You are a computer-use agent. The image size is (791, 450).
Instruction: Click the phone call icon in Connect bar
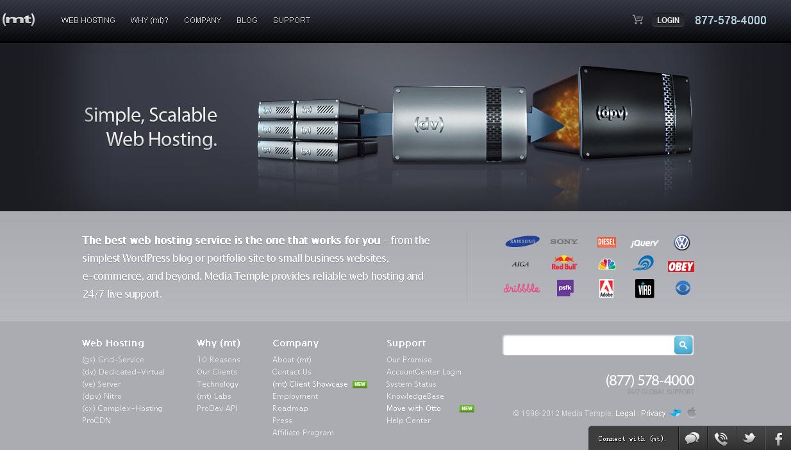coord(721,438)
